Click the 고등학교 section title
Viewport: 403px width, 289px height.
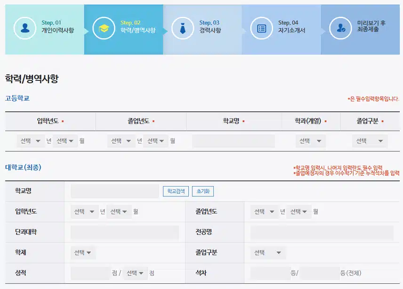(x=17, y=98)
